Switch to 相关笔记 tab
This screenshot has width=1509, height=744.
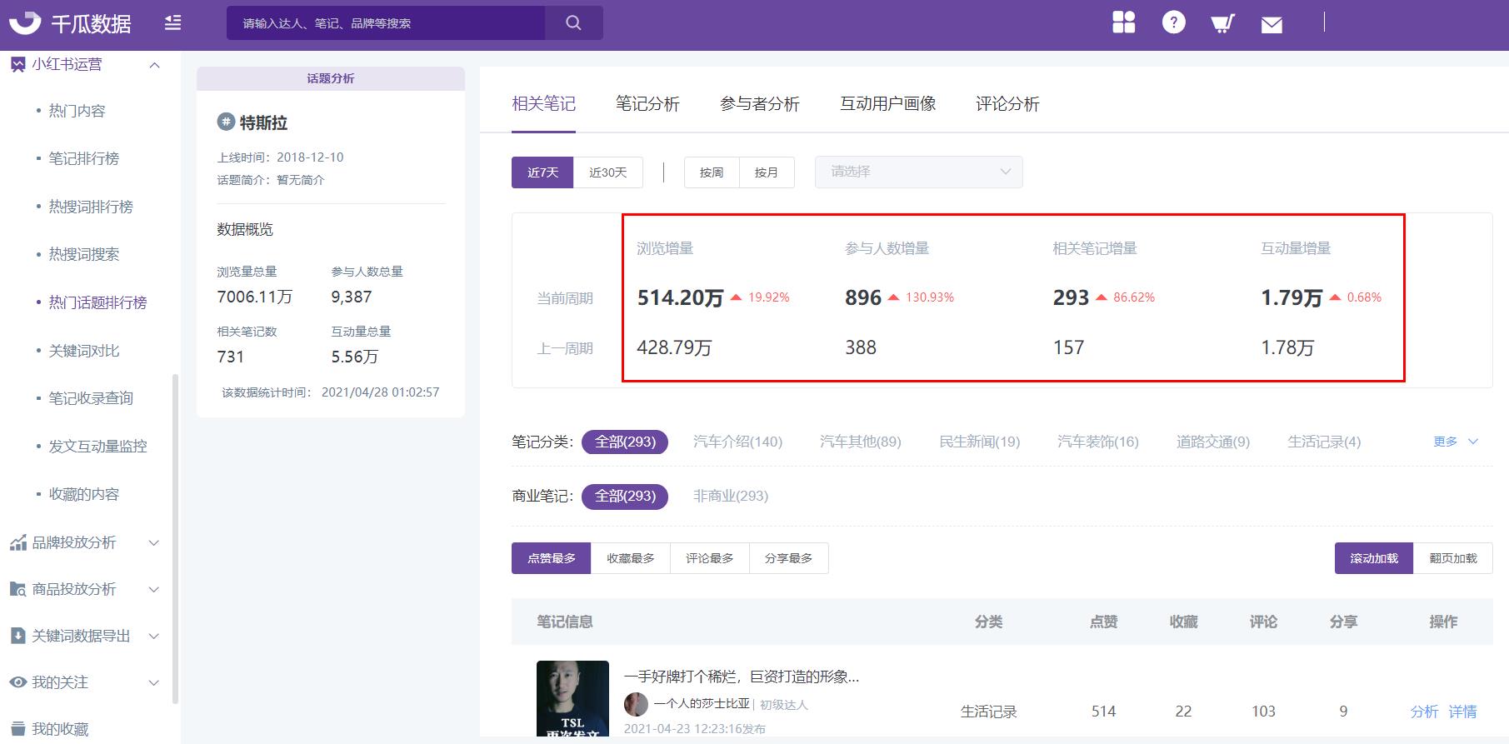543,103
